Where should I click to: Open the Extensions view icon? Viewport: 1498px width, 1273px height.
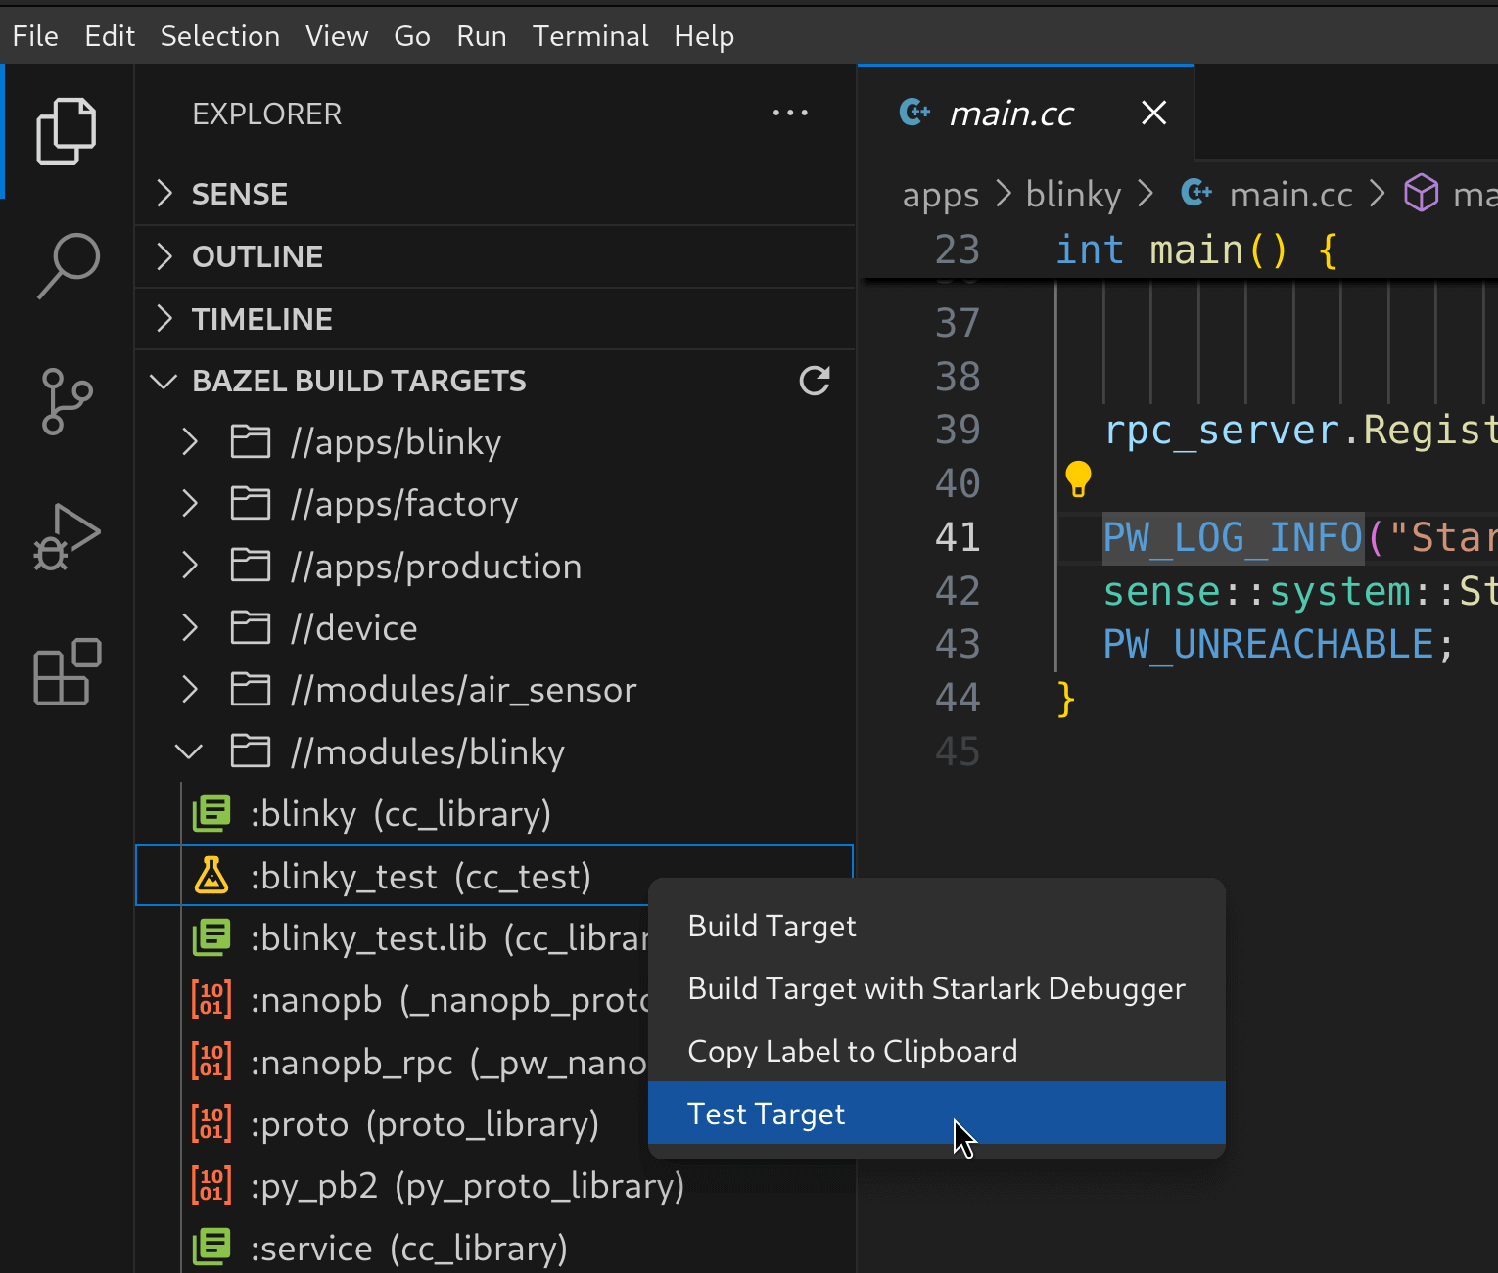[67, 671]
